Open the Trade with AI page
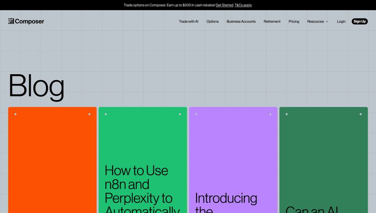This screenshot has width=376, height=213. [189, 21]
